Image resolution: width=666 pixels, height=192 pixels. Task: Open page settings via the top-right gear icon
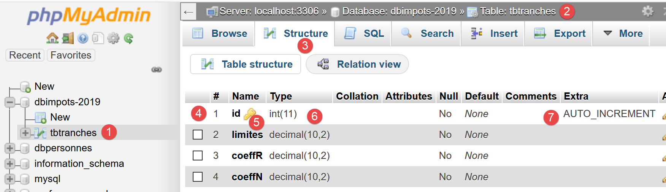pos(647,11)
